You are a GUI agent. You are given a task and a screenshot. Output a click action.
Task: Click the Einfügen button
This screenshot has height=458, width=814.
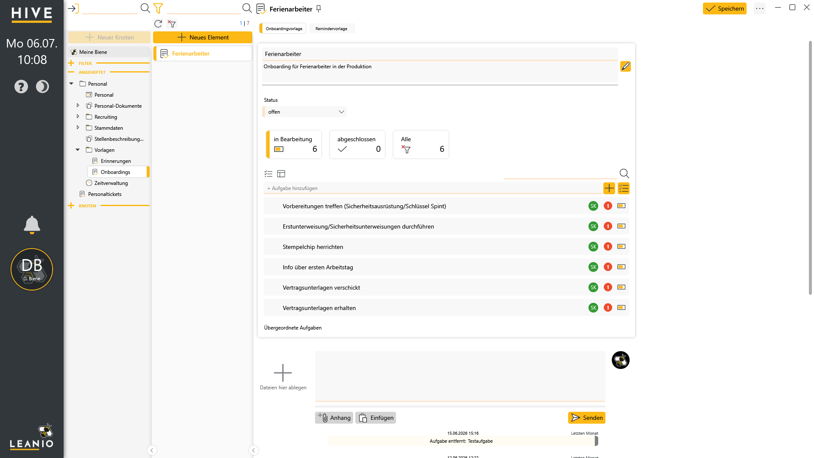tap(376, 418)
